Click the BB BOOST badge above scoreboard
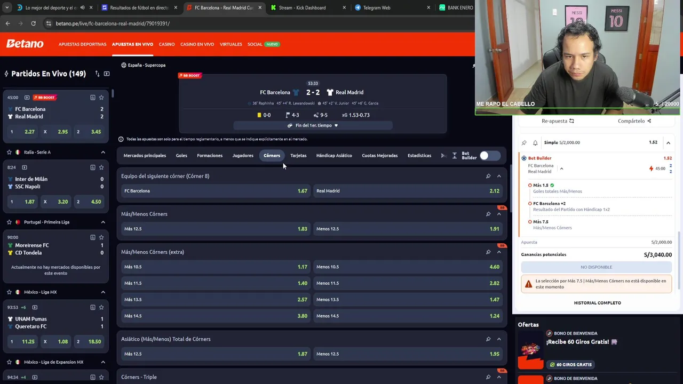Image resolution: width=683 pixels, height=384 pixels. 189,75
